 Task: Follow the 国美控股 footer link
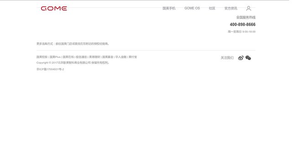(42, 57)
